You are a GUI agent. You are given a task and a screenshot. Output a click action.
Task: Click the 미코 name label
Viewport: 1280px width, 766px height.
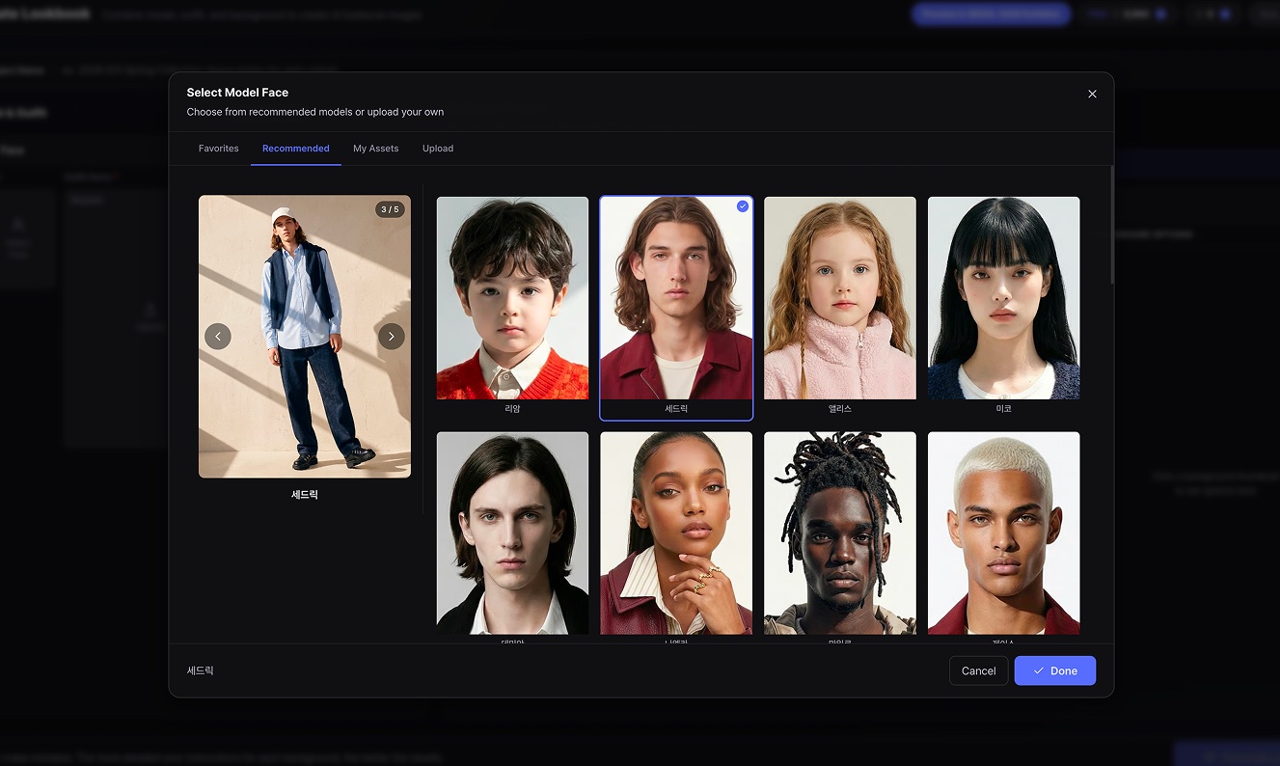(x=1004, y=409)
